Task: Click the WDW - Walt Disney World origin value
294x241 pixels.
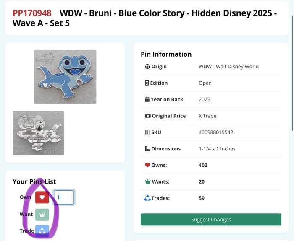Action: click(228, 67)
